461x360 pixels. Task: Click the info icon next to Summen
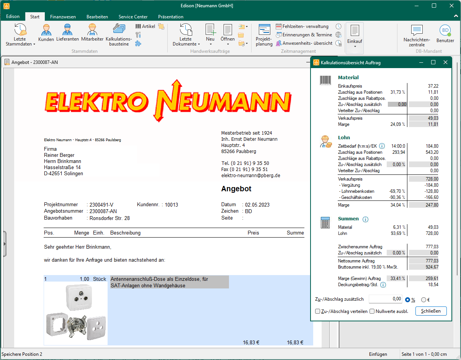tap(365, 219)
